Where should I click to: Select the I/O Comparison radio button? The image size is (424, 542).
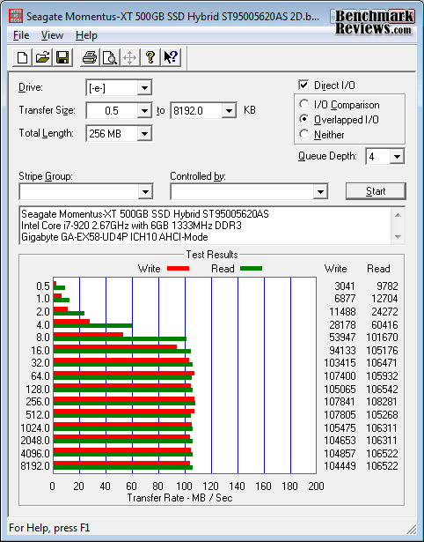pyautogui.click(x=304, y=104)
